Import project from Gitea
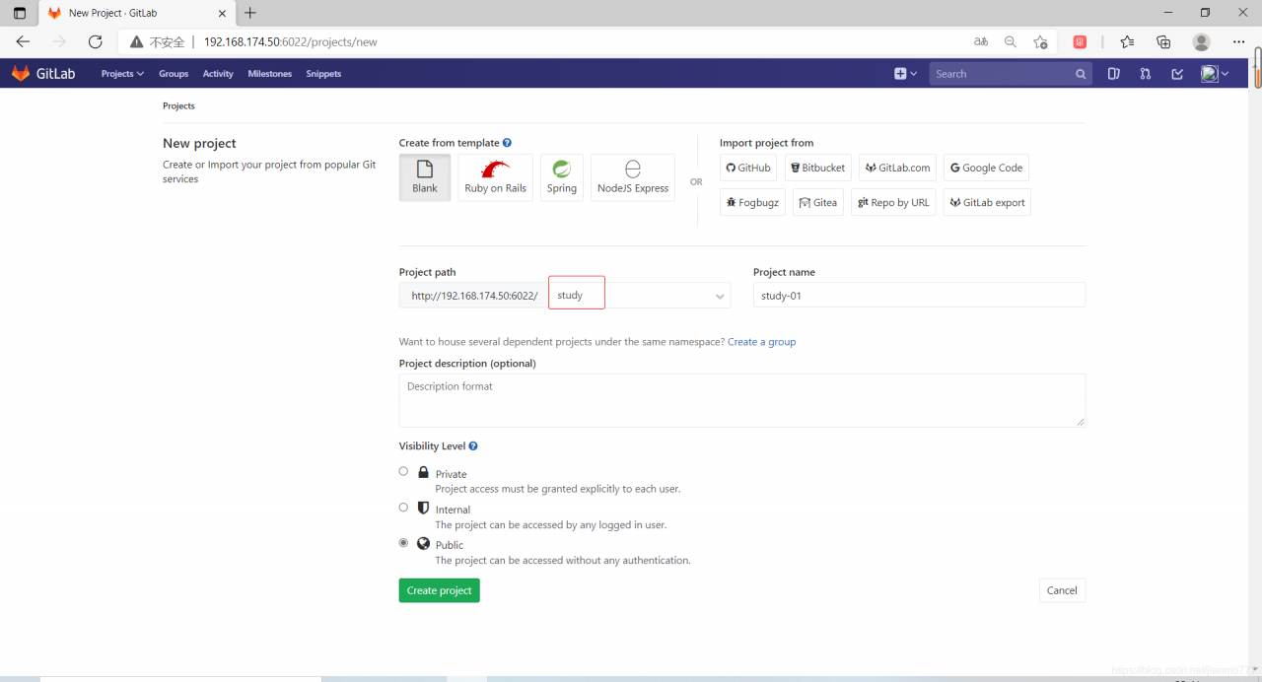The width and height of the screenshot is (1262, 682). (818, 202)
